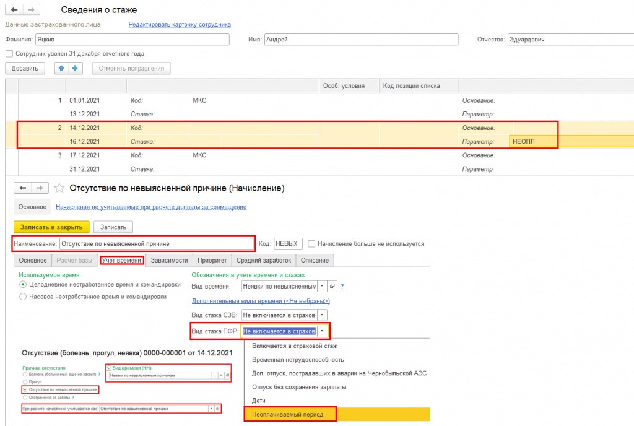The width and height of the screenshot is (634, 426).
Task: Open the Учет времени tab
Action: [121, 260]
